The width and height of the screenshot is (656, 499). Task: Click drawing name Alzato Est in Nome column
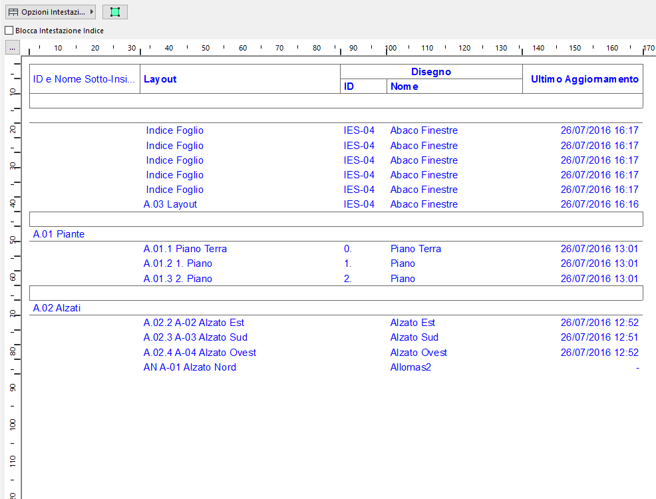click(x=412, y=323)
